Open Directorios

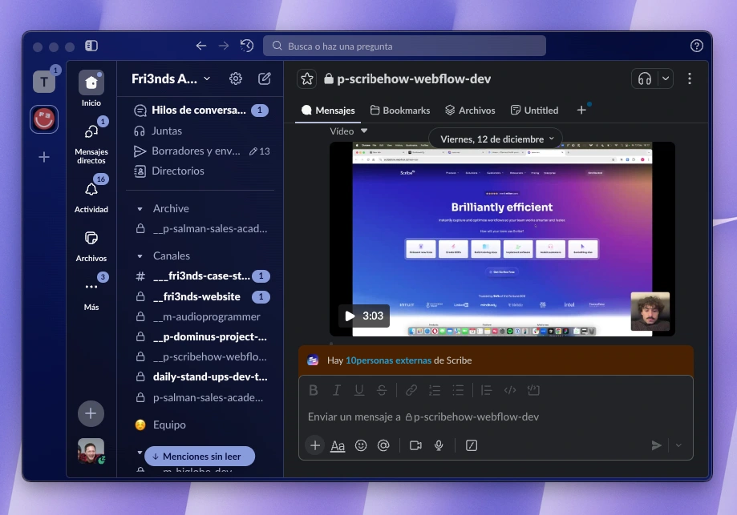click(x=200, y=171)
